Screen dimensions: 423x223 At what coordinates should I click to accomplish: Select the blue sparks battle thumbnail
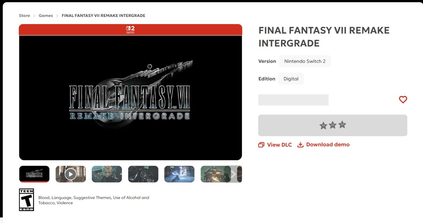click(x=179, y=174)
